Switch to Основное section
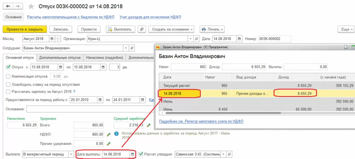Image resolution: width=355 pixels, height=159 pixels. pos(13,17)
